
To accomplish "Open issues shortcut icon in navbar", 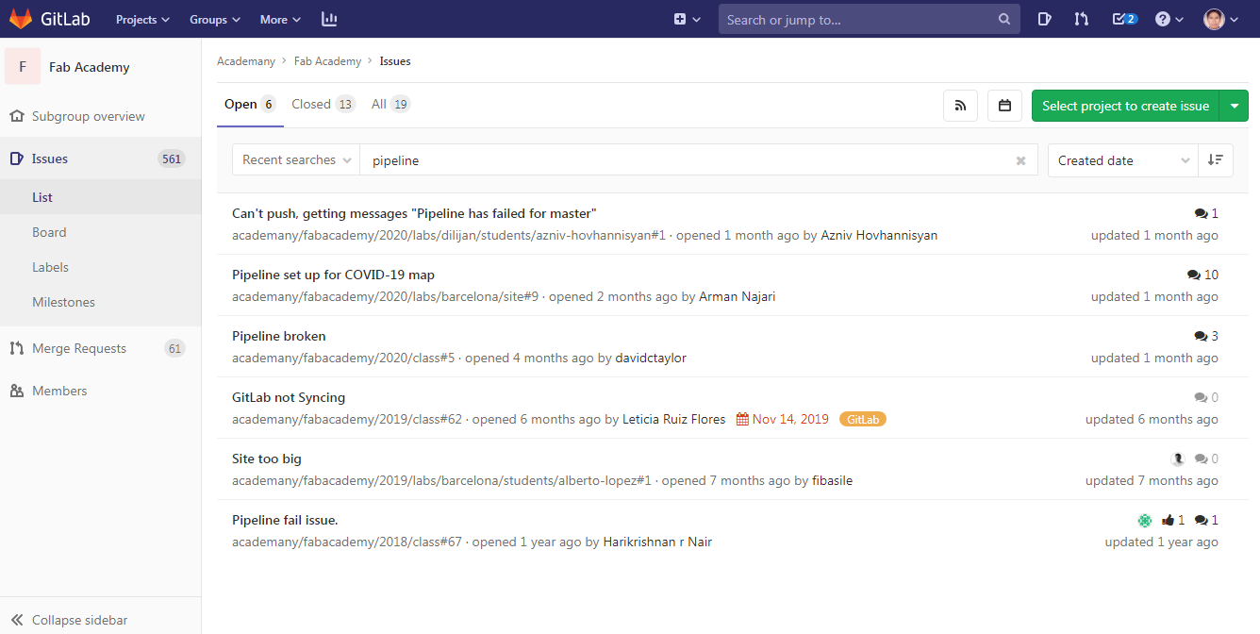I will click(1044, 19).
